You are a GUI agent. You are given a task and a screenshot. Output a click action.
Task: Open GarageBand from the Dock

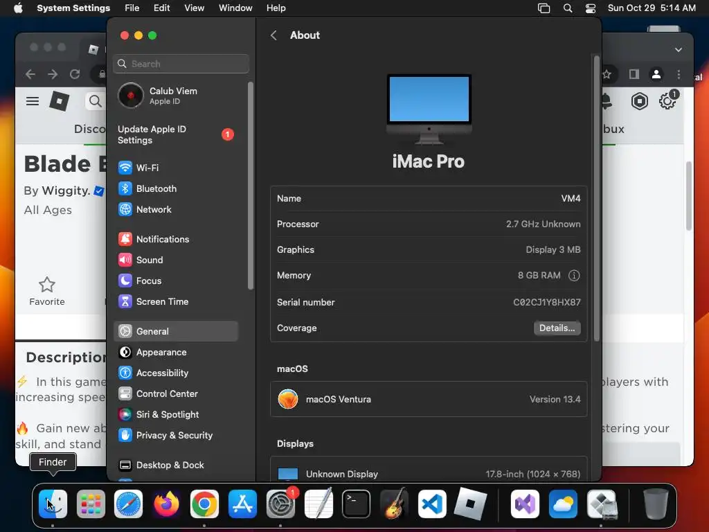(x=394, y=504)
